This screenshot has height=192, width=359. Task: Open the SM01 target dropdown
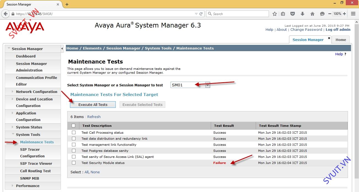[190, 85]
